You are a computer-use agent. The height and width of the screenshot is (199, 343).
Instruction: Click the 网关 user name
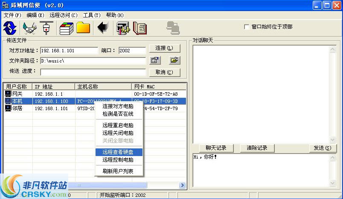(x=17, y=94)
